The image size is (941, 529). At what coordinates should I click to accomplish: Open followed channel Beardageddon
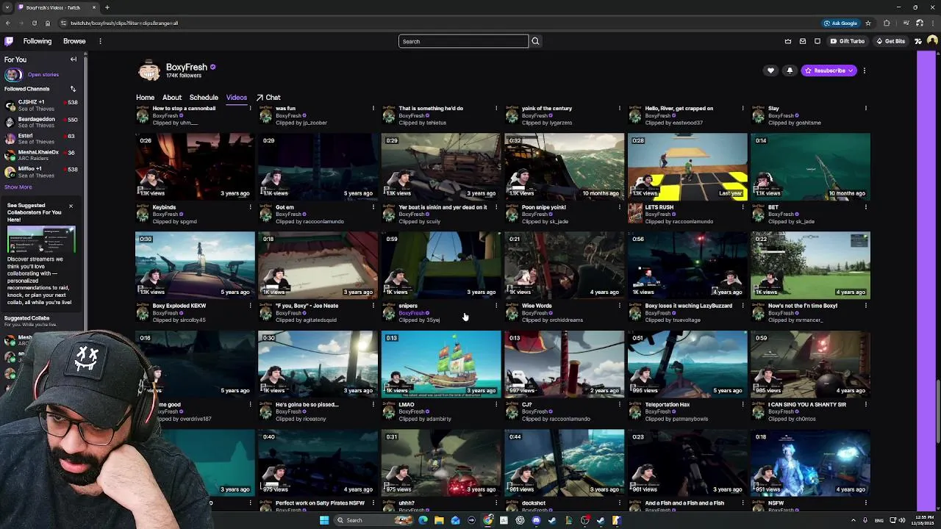tap(41, 122)
